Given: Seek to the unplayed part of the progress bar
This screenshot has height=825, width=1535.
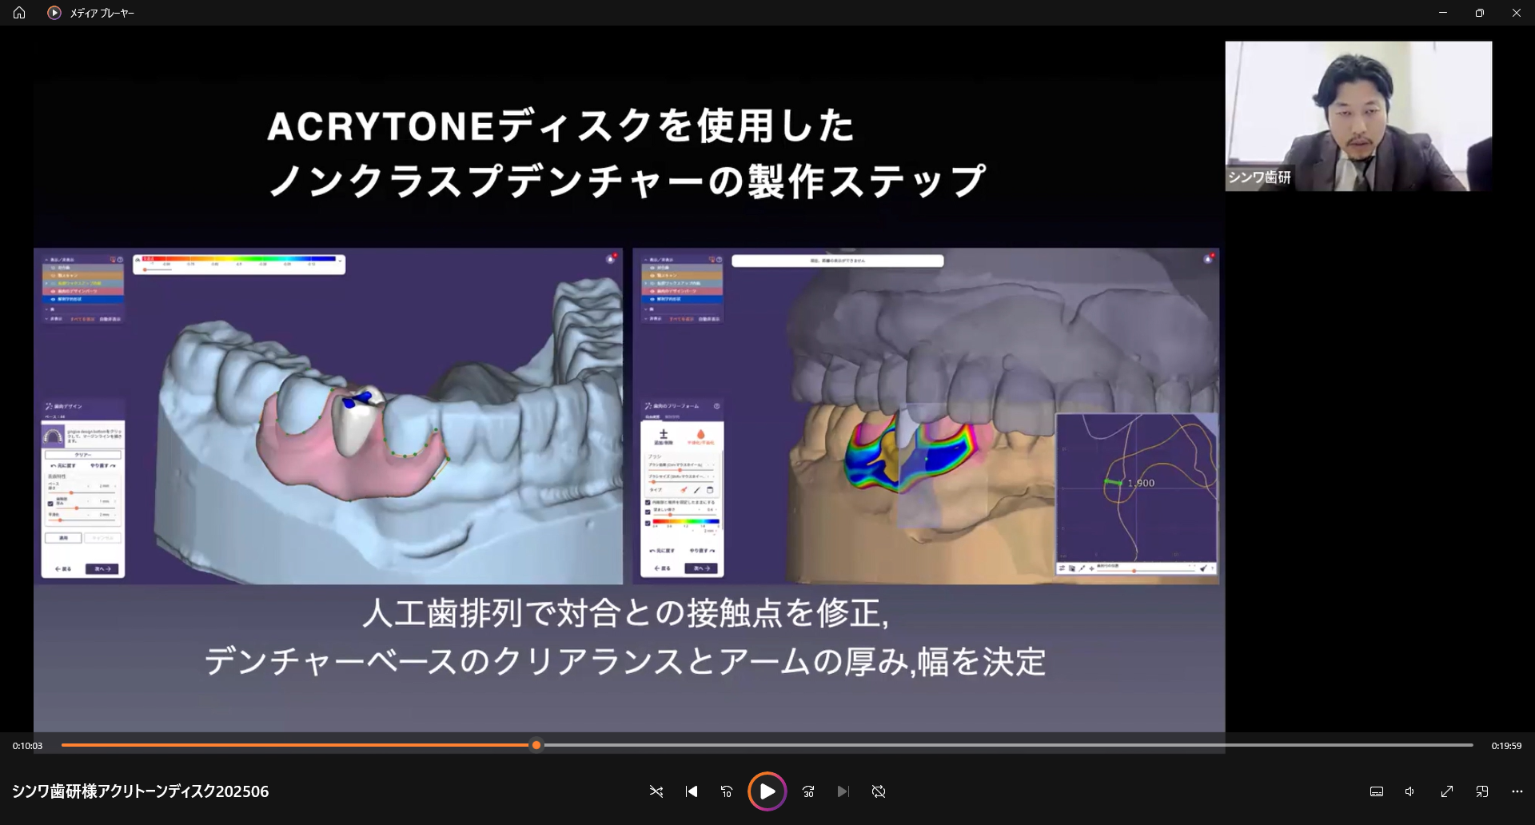Looking at the screenshot, I should (1007, 745).
